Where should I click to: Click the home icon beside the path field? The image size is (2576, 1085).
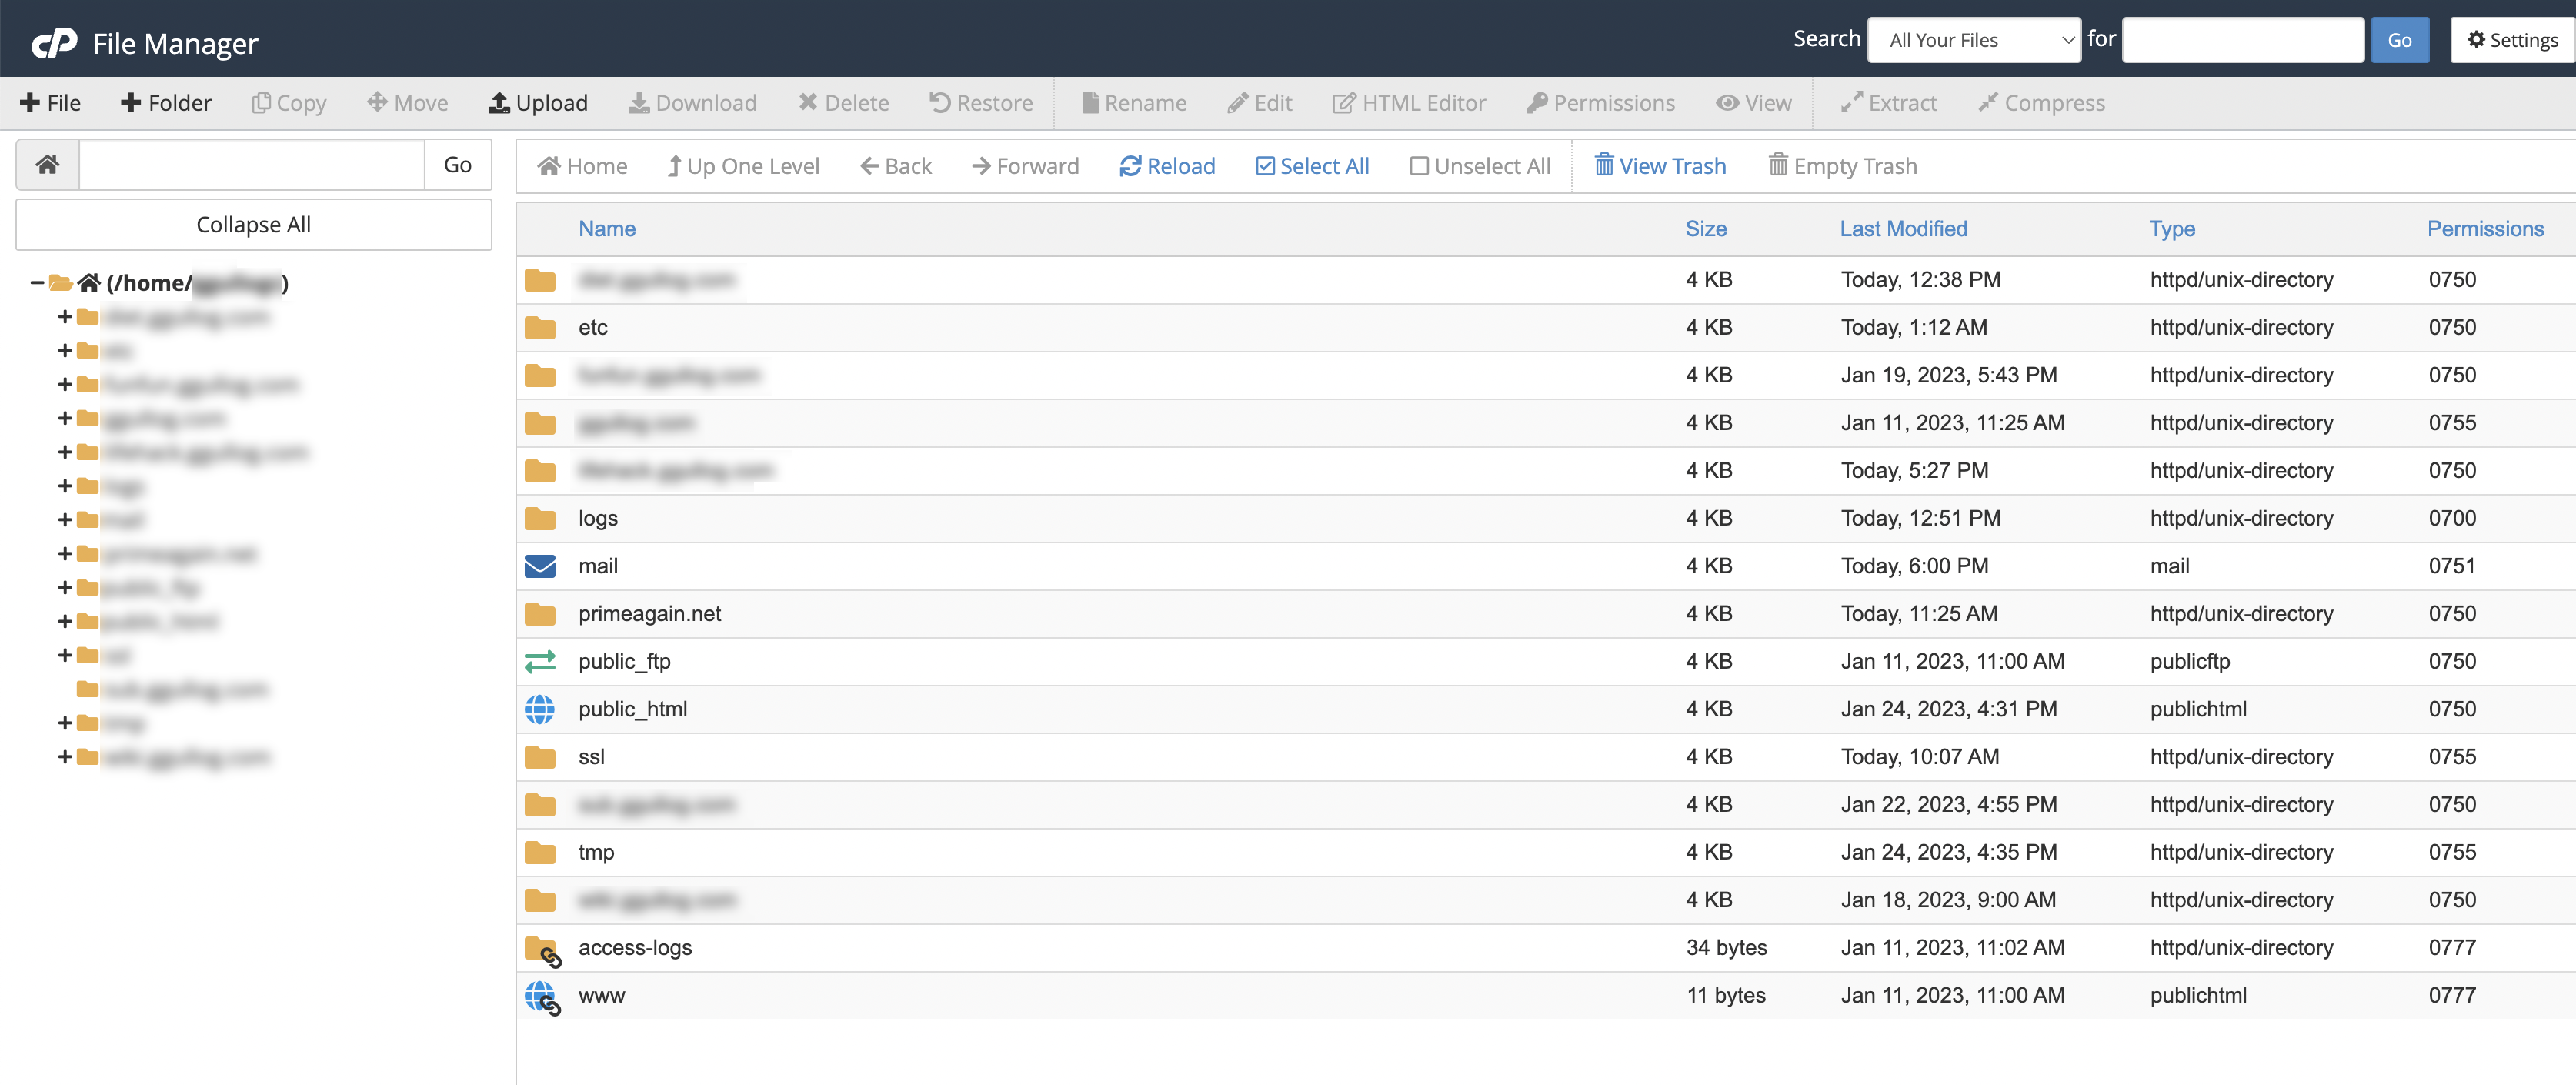point(47,165)
